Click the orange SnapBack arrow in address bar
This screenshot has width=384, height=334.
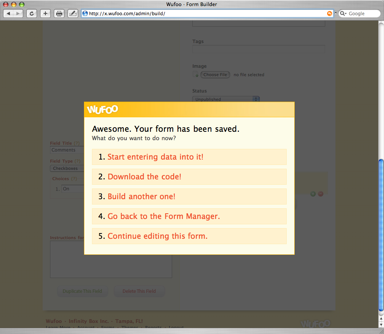(x=329, y=13)
